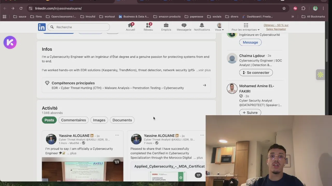Select the Posts activity filter
The width and height of the screenshot is (332, 186).
(49, 120)
